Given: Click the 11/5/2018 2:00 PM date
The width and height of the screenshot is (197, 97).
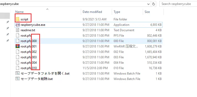Looking at the screenshot, I should (x=95, y=68).
